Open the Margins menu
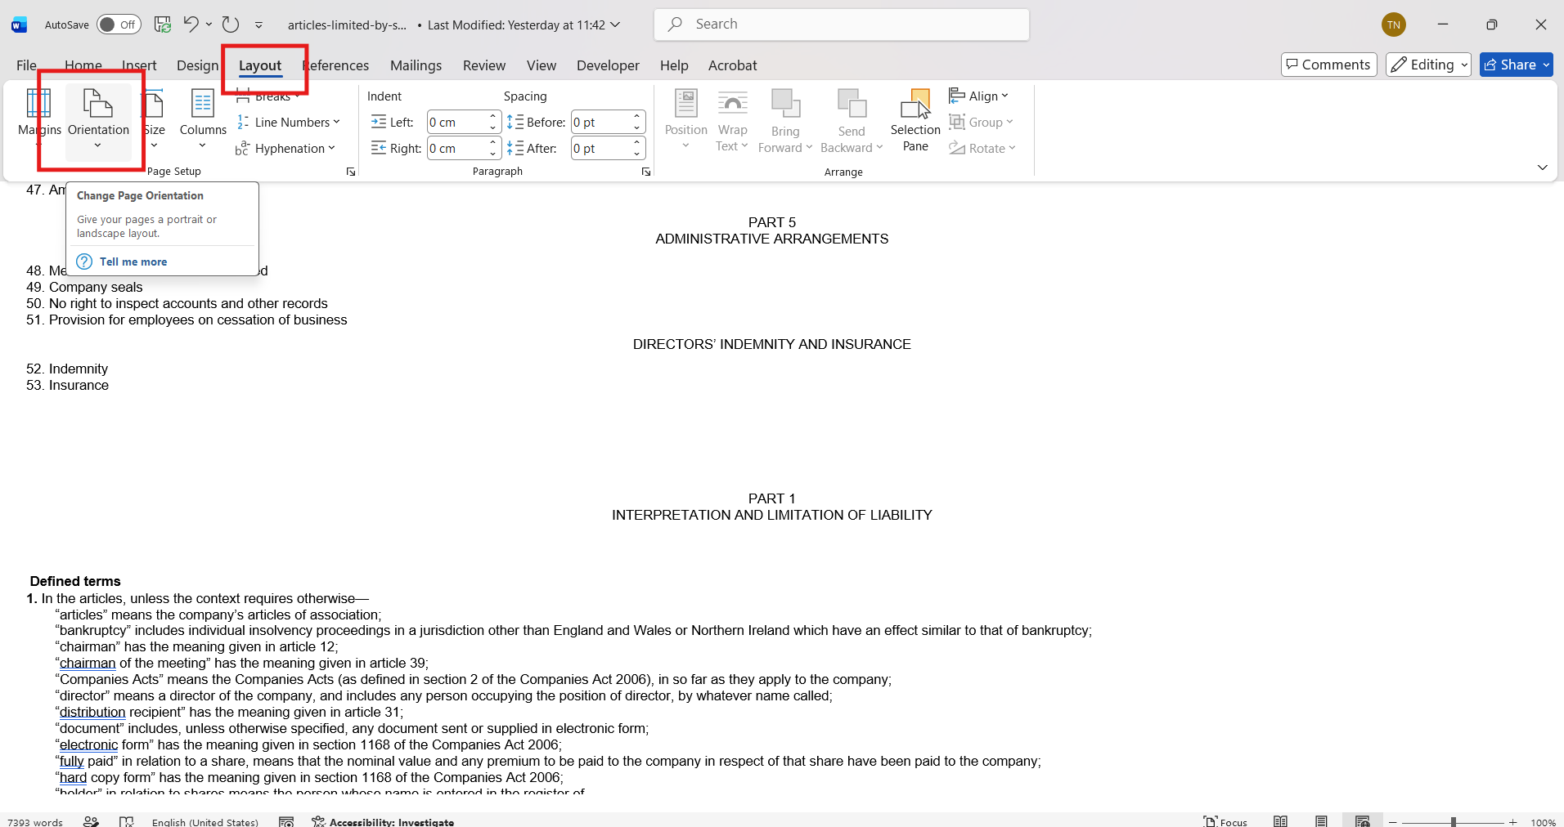The image size is (1564, 827). point(39,118)
